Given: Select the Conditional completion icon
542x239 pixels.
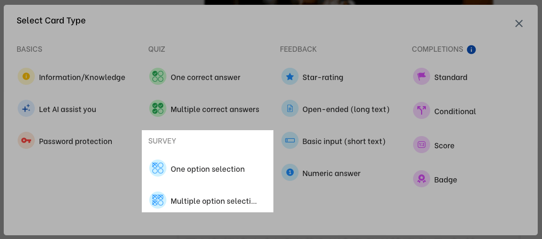Looking at the screenshot, I should point(422,111).
